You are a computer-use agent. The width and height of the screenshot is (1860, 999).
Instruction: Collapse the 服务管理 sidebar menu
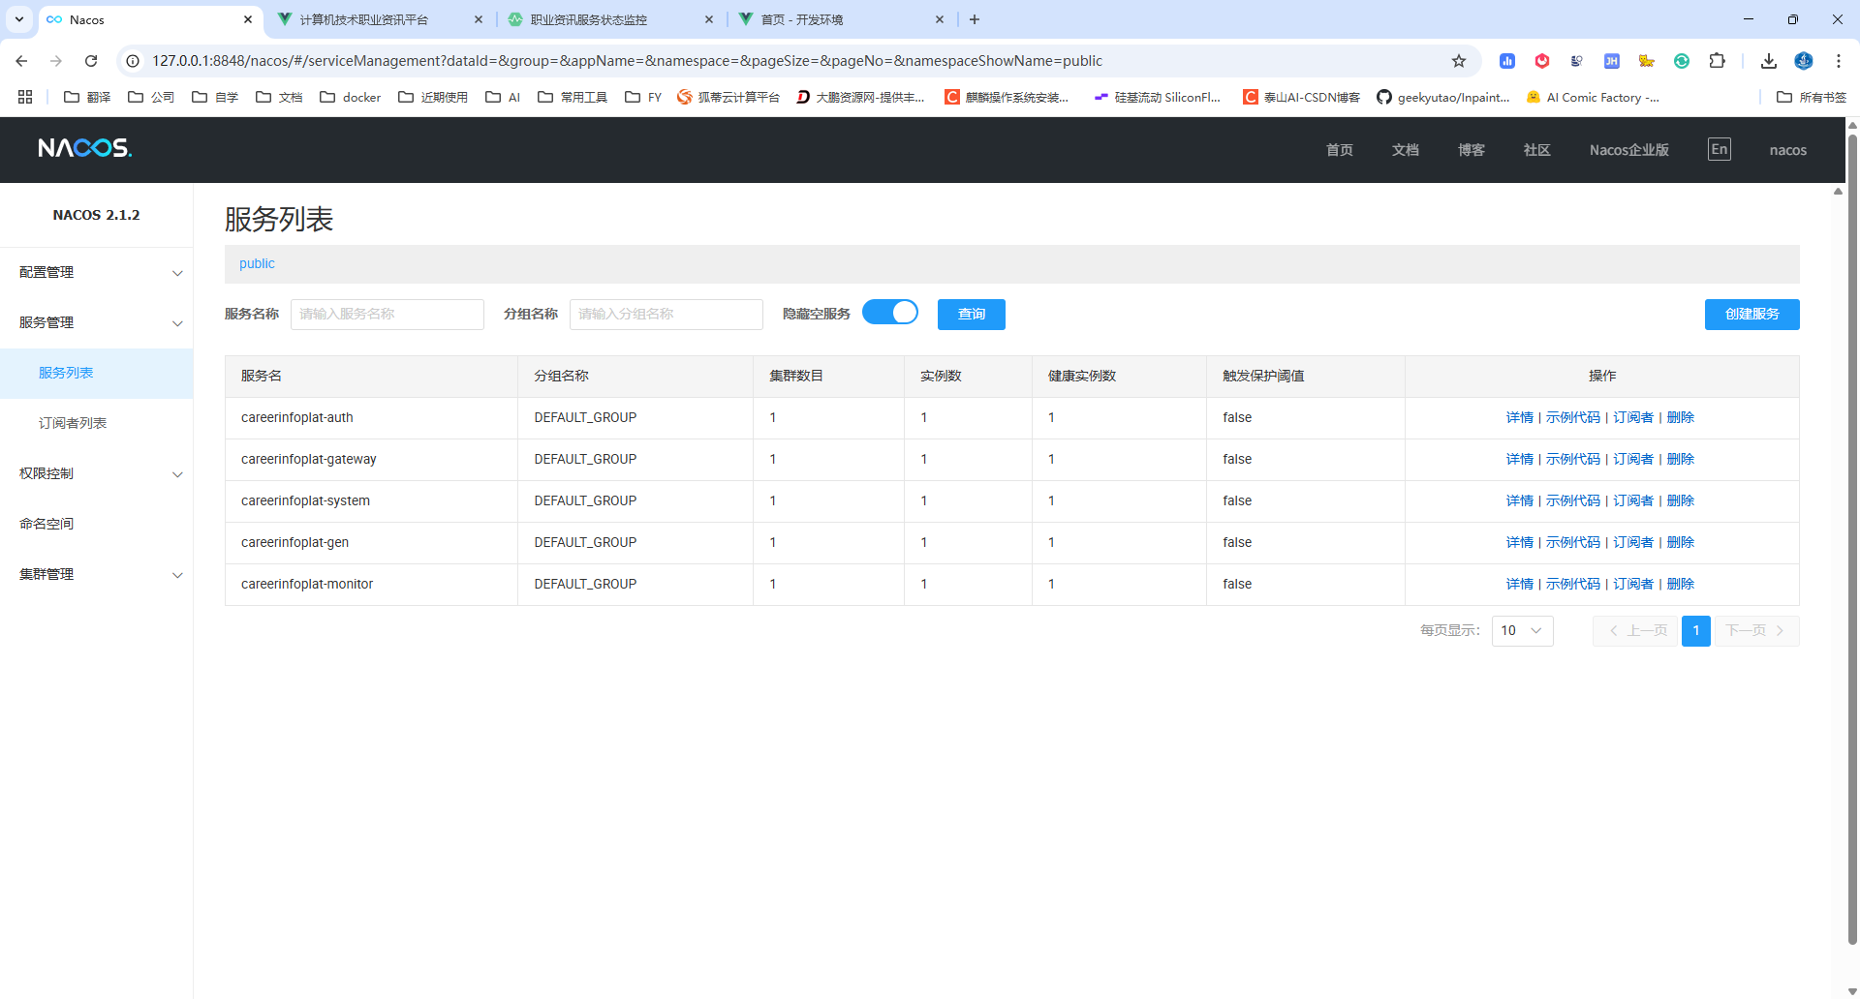coord(97,323)
